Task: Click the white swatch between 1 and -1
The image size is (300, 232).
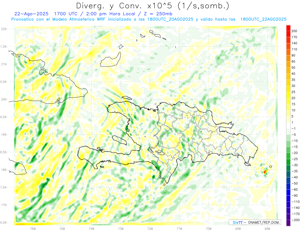Action: [288, 126]
